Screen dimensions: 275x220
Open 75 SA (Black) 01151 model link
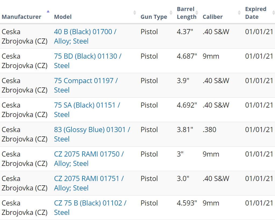pos(87,110)
